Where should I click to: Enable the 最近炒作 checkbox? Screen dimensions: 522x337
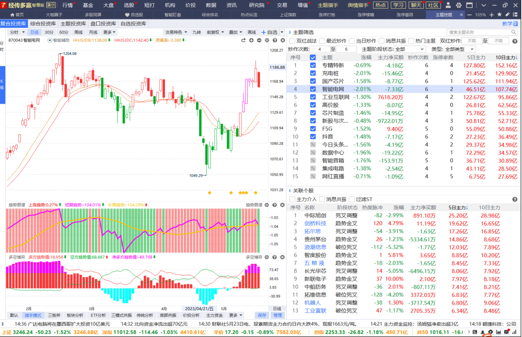(x=322, y=41)
